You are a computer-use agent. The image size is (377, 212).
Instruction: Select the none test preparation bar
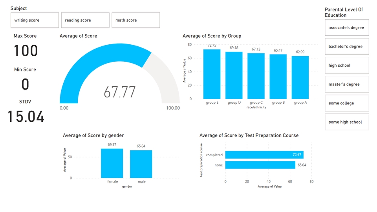coord(260,165)
